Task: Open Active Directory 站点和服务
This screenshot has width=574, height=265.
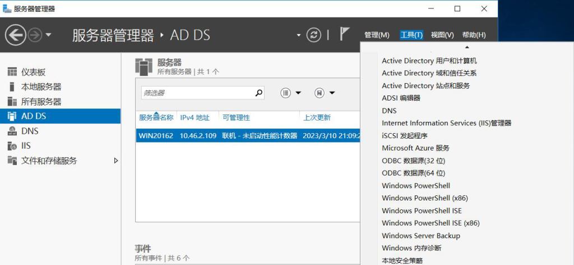Action: (x=426, y=86)
